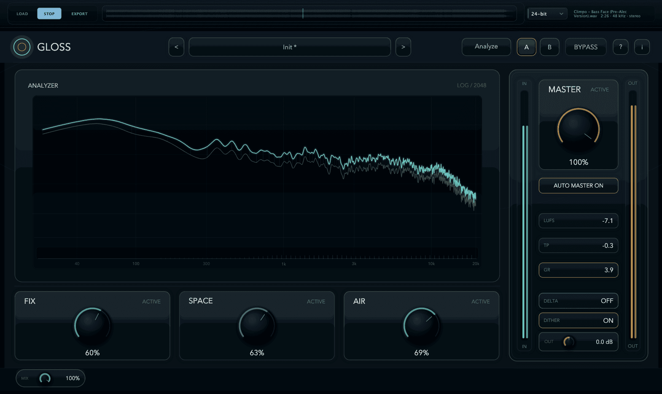Click the LOG / 2048 analyzer mode
This screenshot has height=394, width=662.
pos(471,86)
